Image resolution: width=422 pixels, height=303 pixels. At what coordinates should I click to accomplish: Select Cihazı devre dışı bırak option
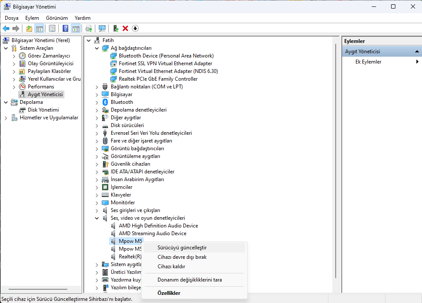coord(182,257)
